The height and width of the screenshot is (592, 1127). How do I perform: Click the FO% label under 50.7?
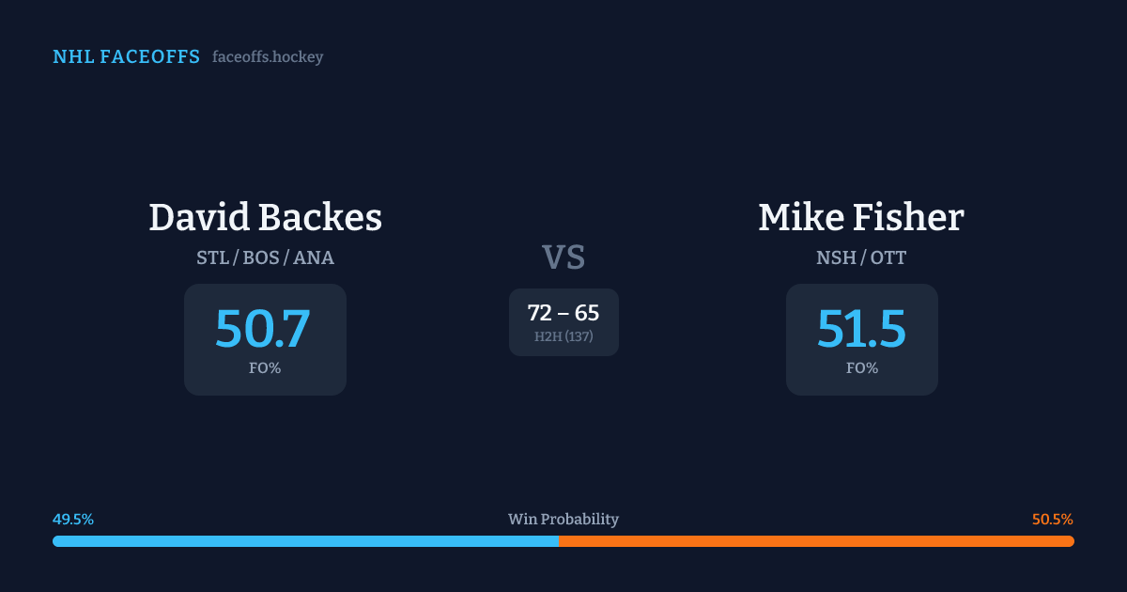[265, 368]
